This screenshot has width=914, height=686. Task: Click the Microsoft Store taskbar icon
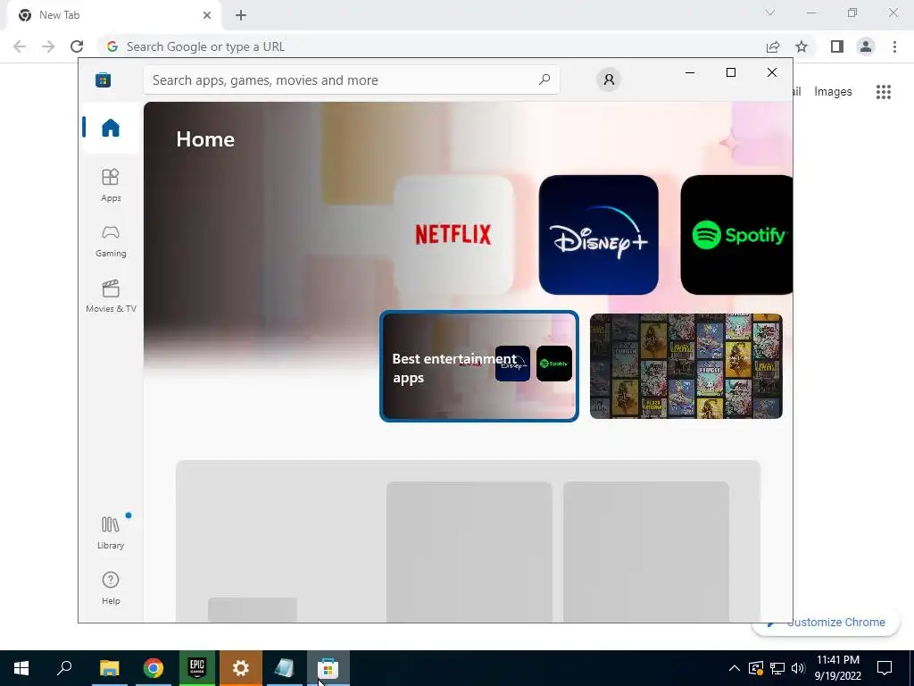[328, 668]
